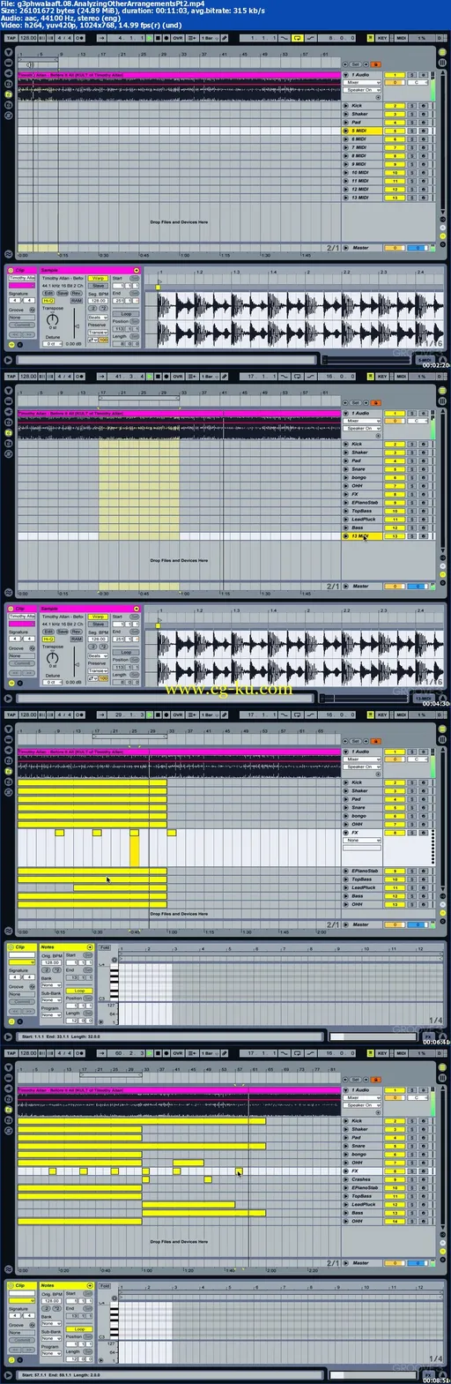Toggle EPianoStab track activator in third frame
The width and height of the screenshot is (451, 1384).
coord(395,872)
